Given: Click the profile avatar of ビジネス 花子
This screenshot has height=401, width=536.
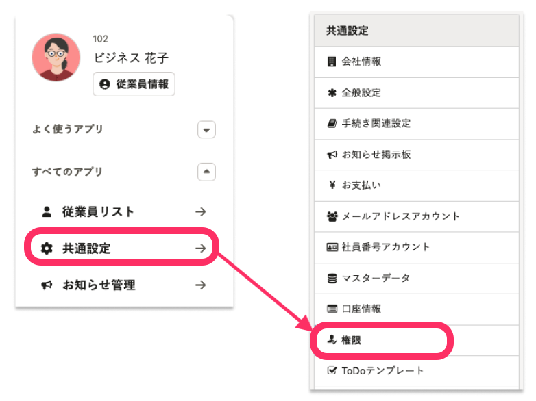Looking at the screenshot, I should coord(56,57).
